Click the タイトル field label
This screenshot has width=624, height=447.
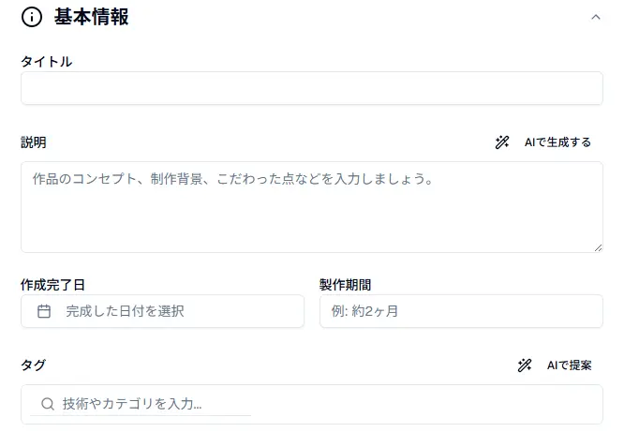pyautogui.click(x=46, y=62)
